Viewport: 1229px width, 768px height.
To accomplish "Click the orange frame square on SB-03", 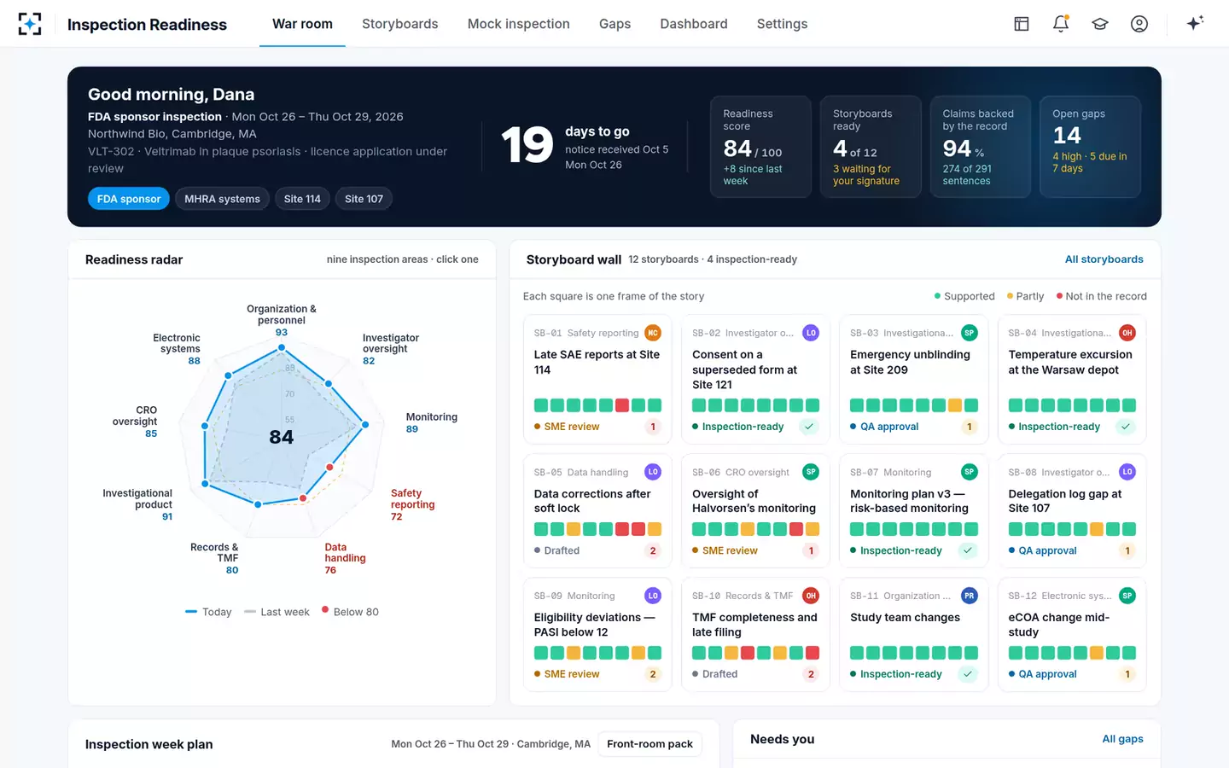I will click(x=955, y=405).
